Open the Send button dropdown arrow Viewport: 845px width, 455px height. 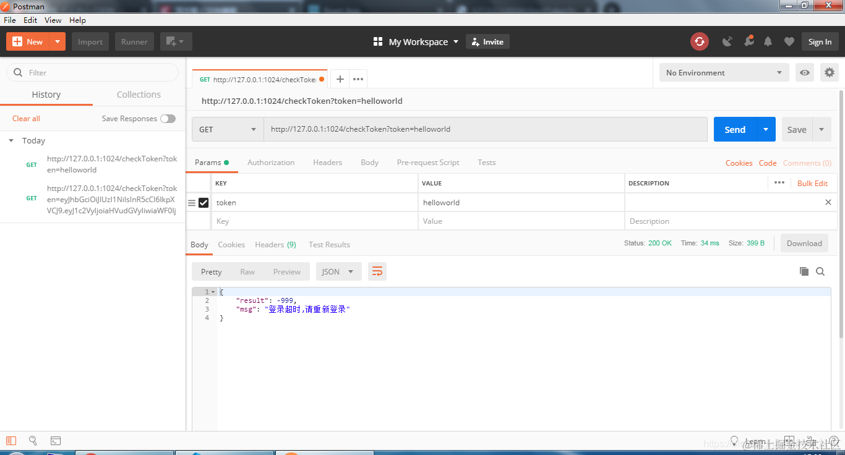tap(766, 129)
